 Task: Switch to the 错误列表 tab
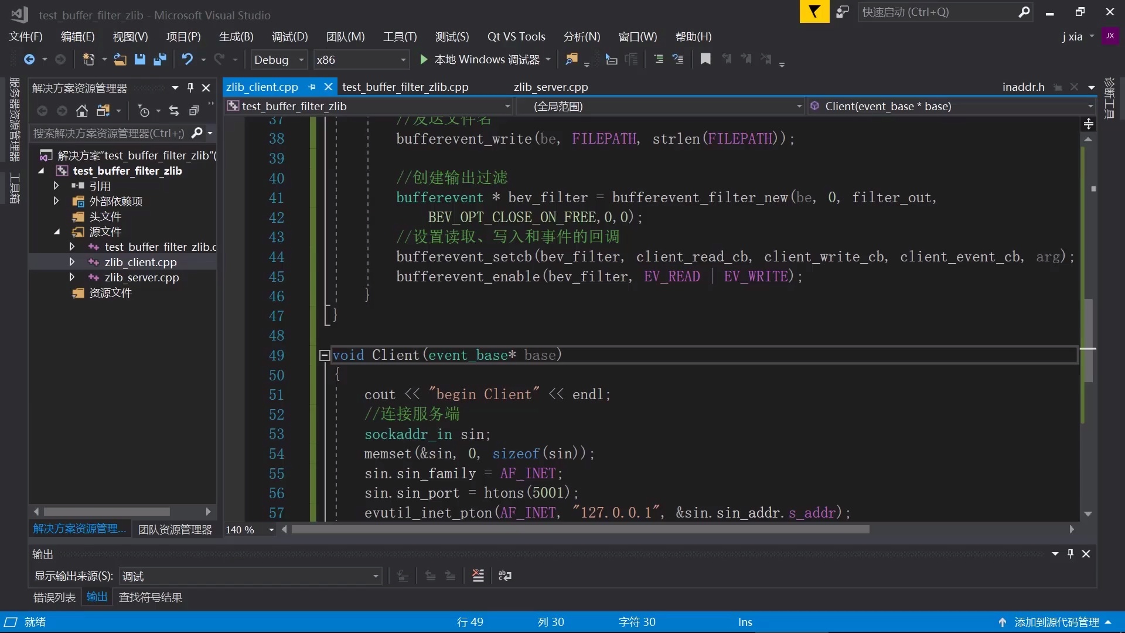pyautogui.click(x=54, y=597)
